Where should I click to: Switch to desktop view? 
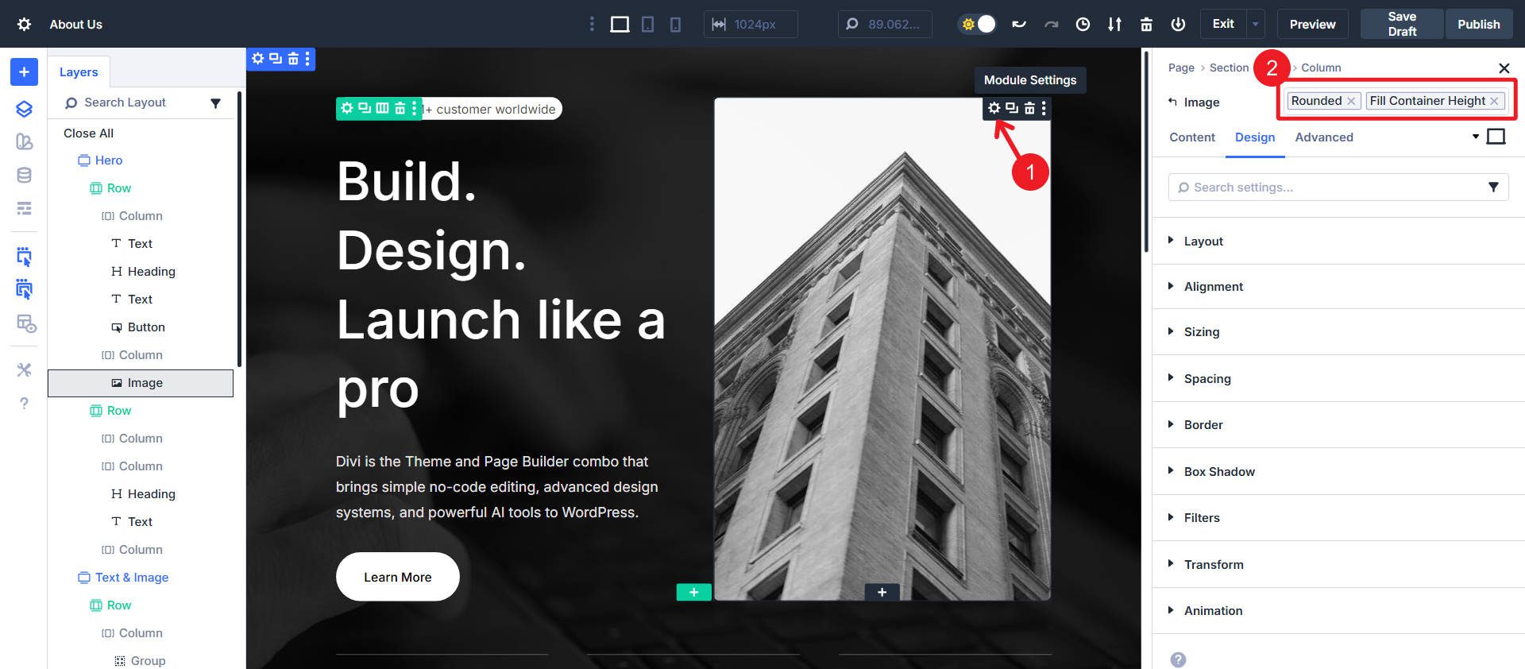click(620, 25)
